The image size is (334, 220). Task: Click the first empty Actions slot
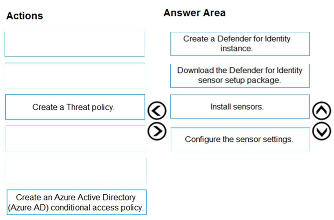(75, 44)
